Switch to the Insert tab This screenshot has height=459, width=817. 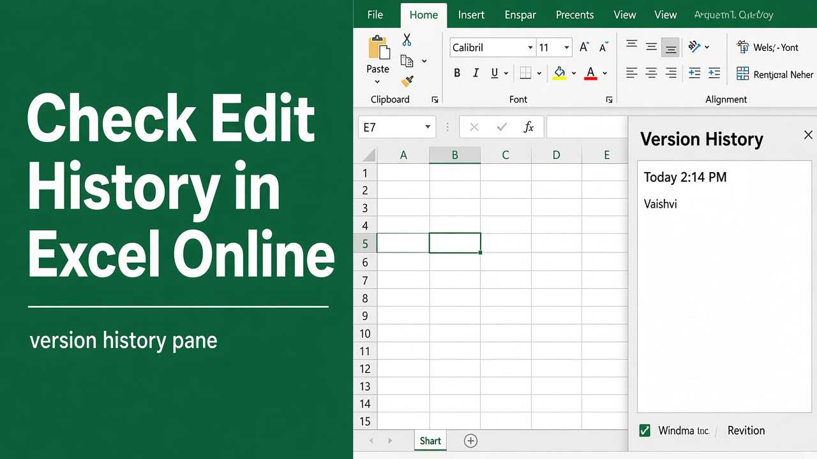click(x=471, y=15)
